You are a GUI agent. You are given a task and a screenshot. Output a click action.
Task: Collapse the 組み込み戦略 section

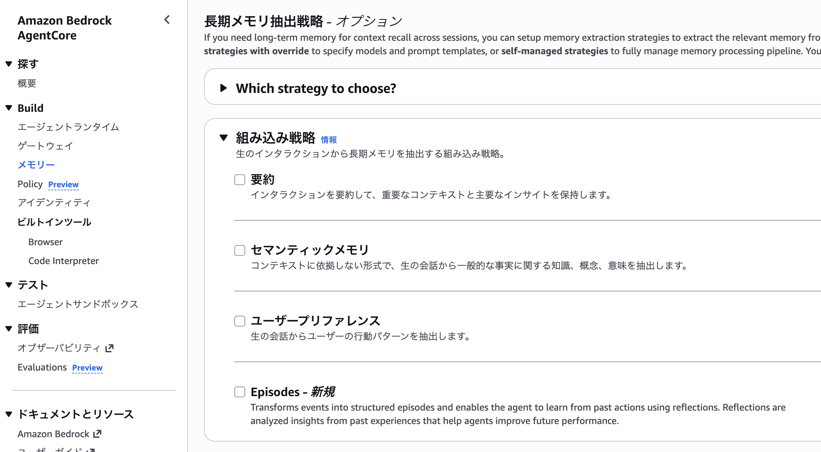click(224, 138)
